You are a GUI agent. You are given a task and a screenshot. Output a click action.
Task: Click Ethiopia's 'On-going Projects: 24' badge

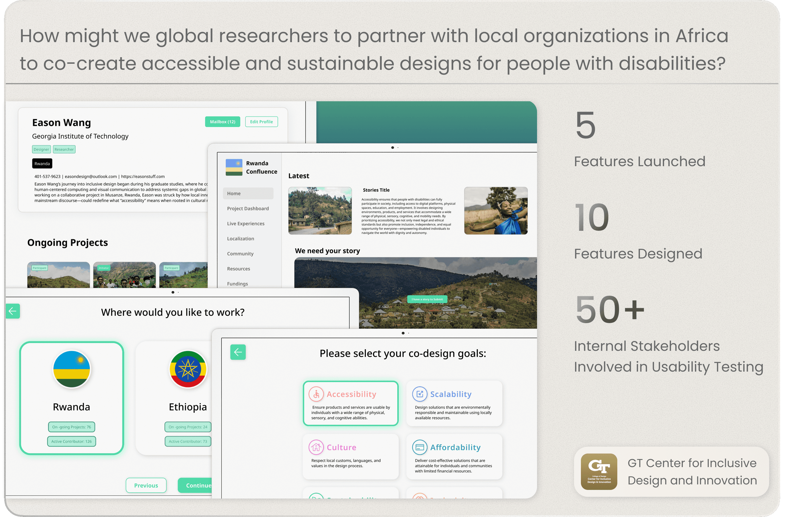pos(188,427)
